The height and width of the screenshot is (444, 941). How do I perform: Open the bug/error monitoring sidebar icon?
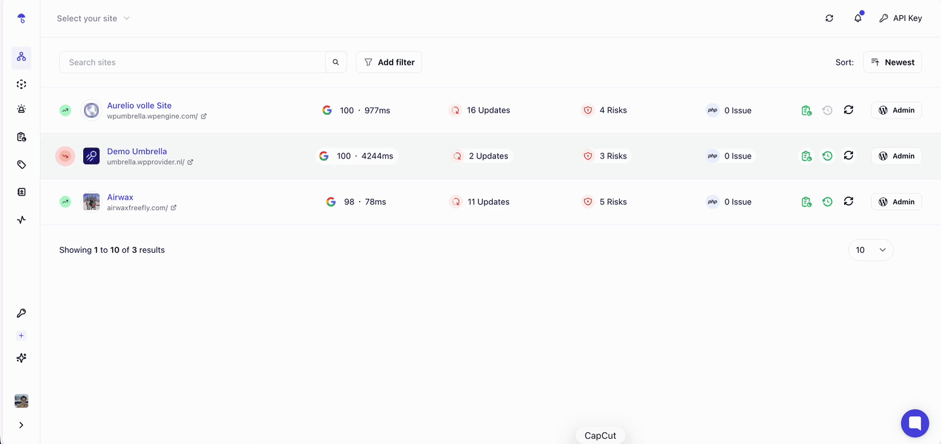(21, 109)
